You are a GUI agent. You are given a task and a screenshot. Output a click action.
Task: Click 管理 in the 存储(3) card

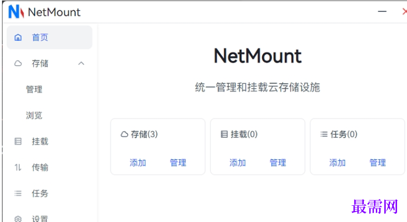pyautogui.click(x=178, y=163)
